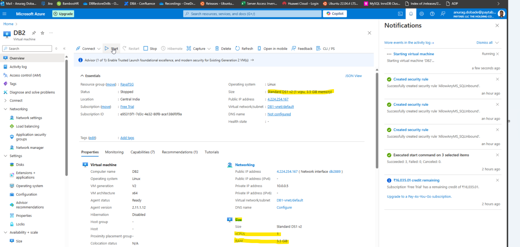Click the sidebar Search box
The height and width of the screenshot is (247, 520).
pos(27,48)
